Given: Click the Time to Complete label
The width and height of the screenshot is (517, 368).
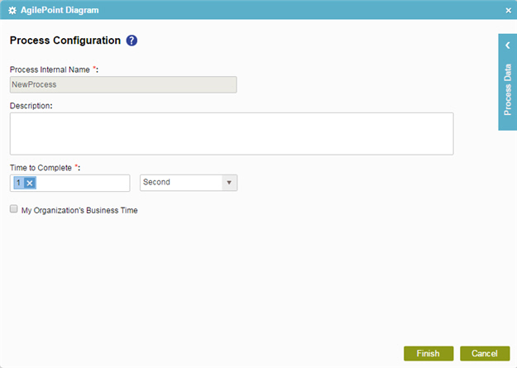Looking at the screenshot, I should (x=45, y=168).
